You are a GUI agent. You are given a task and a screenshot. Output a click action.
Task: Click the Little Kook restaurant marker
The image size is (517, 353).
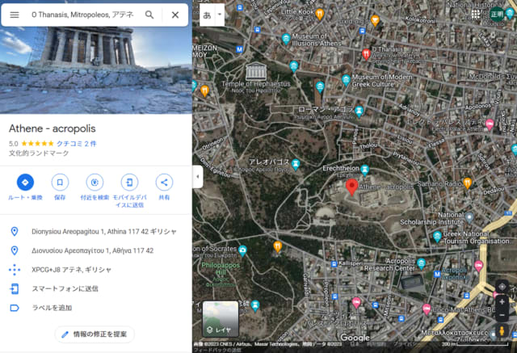click(320, 14)
